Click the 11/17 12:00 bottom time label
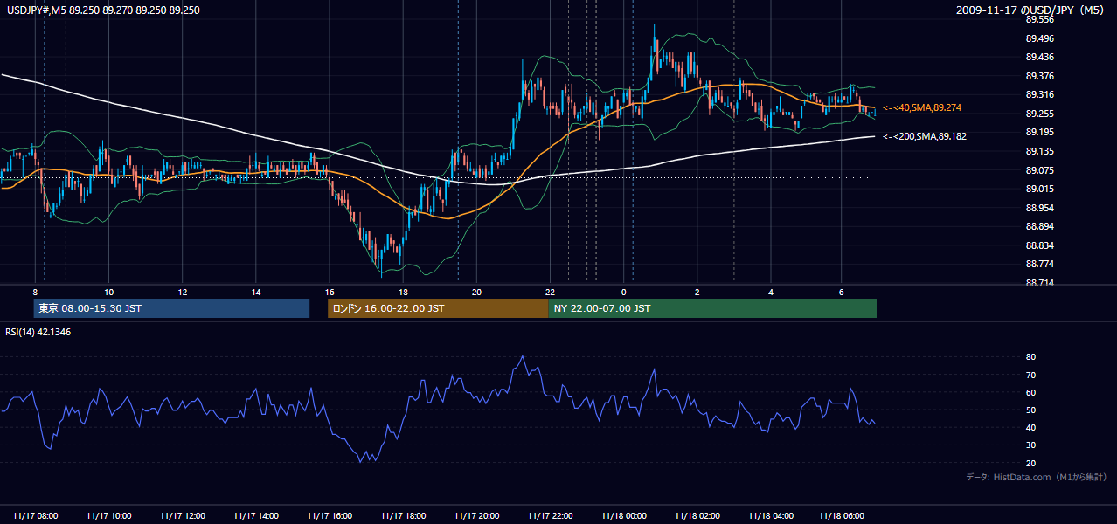1117x524 pixels. 183,515
